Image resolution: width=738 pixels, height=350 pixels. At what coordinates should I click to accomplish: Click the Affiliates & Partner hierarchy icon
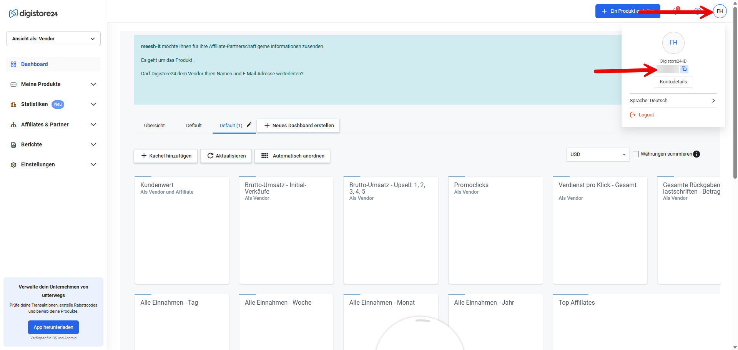13,124
